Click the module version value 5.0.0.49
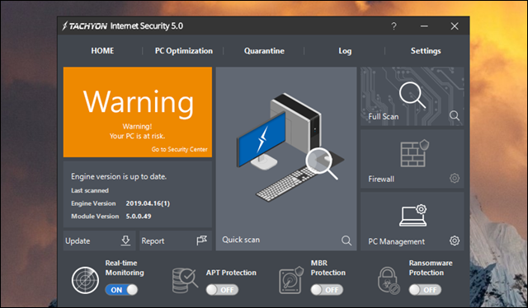 (139, 217)
